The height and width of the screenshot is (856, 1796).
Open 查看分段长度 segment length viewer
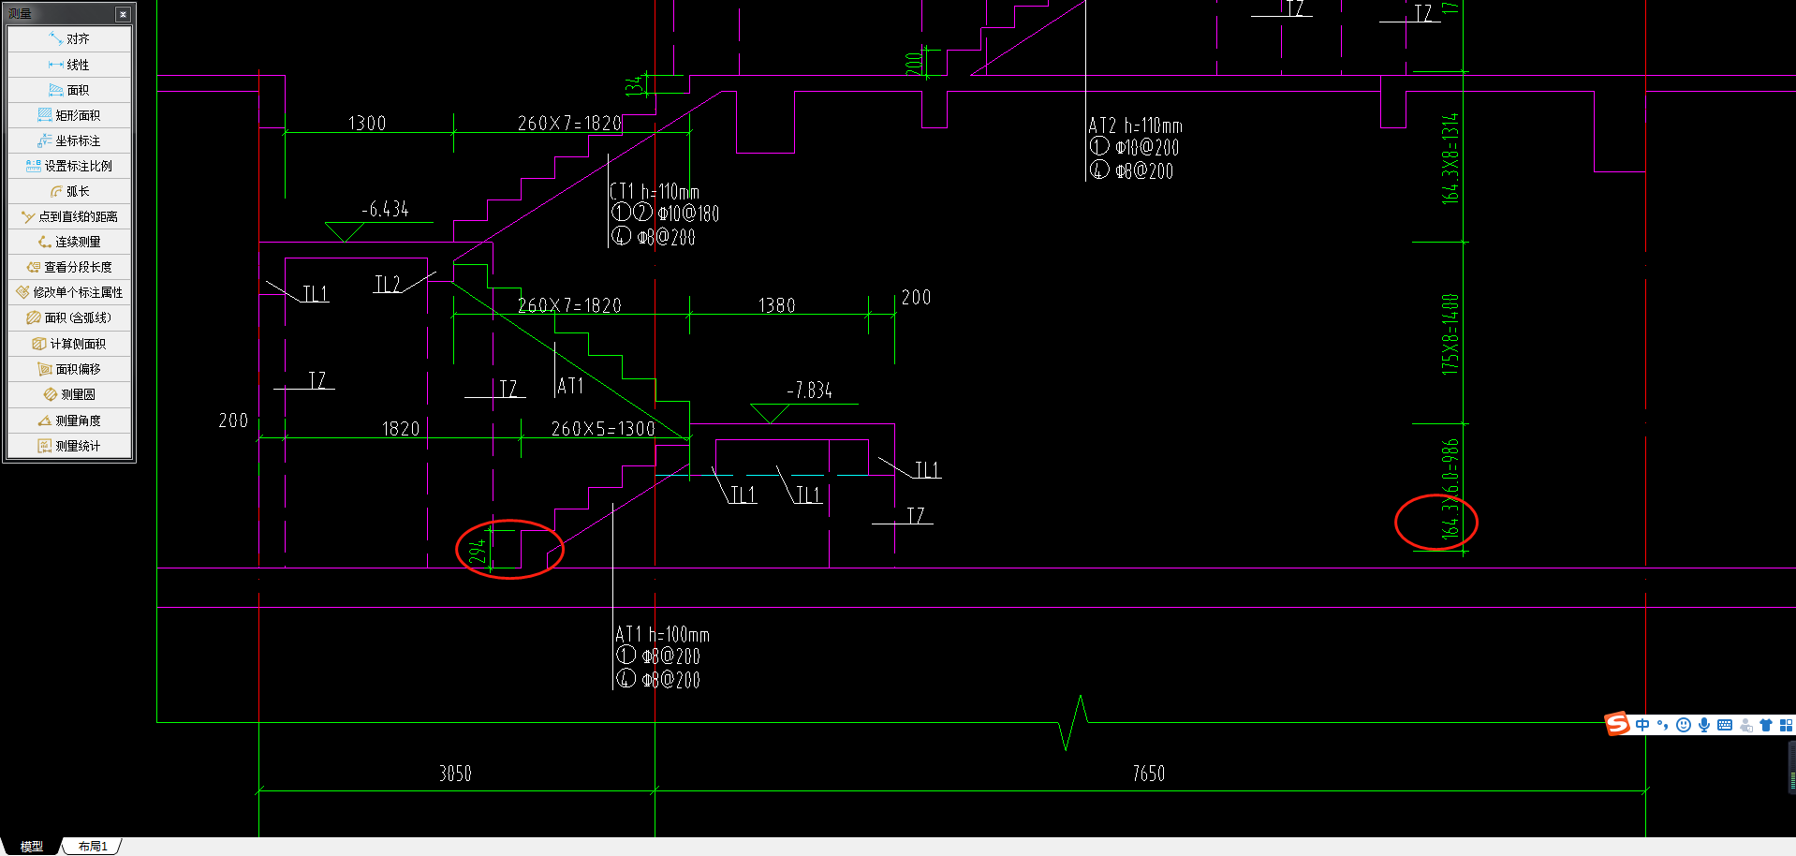point(69,267)
